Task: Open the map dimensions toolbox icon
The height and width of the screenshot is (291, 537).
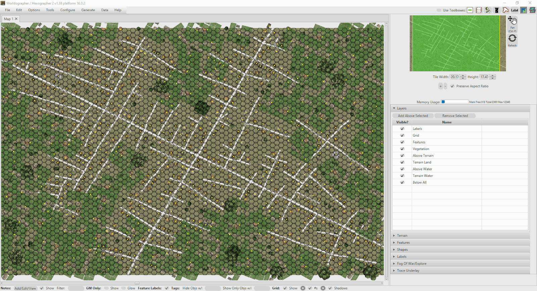Action: (x=470, y=10)
